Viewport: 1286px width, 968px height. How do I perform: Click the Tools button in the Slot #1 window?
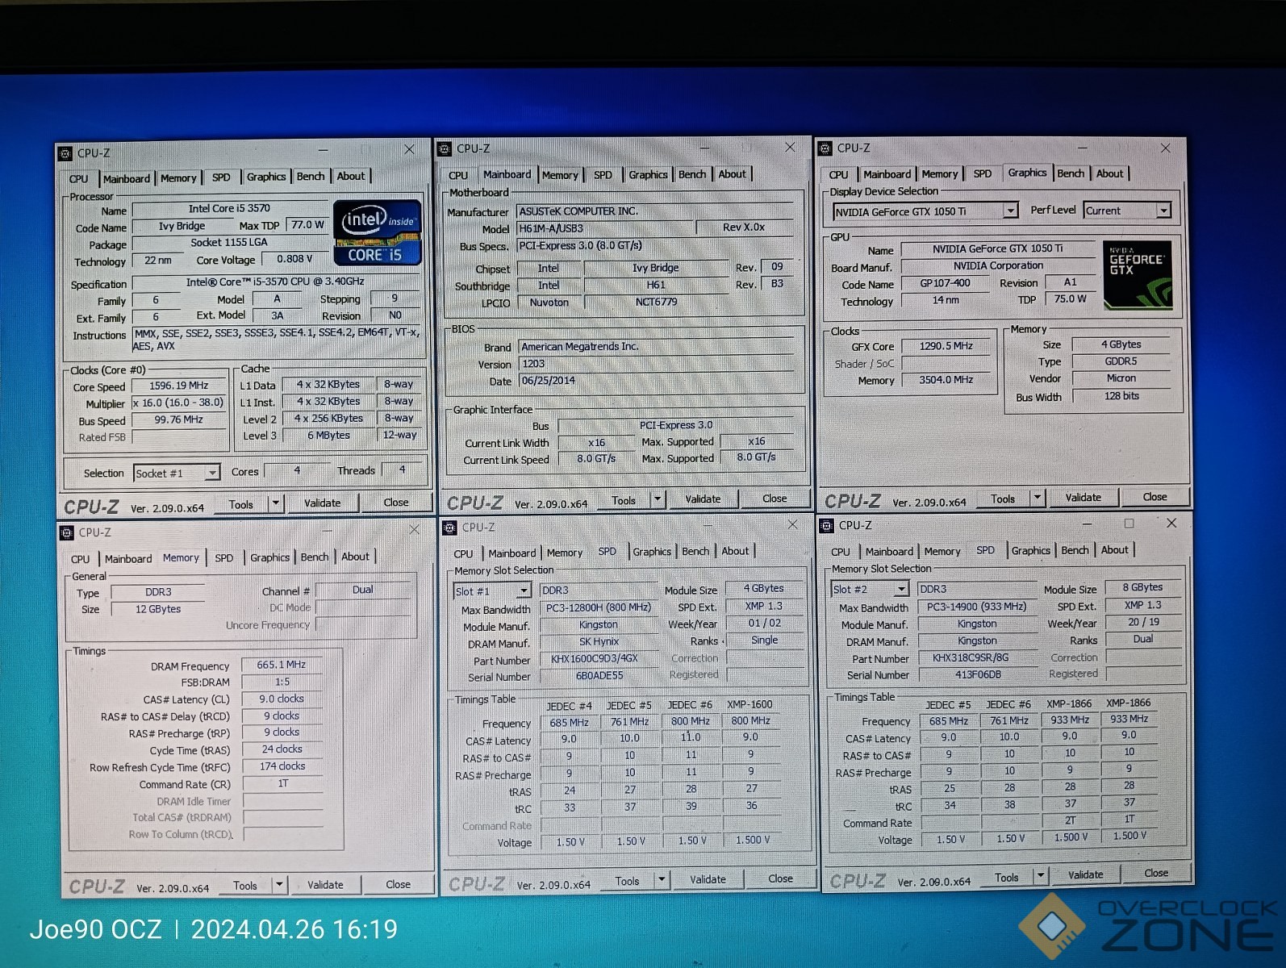click(627, 881)
